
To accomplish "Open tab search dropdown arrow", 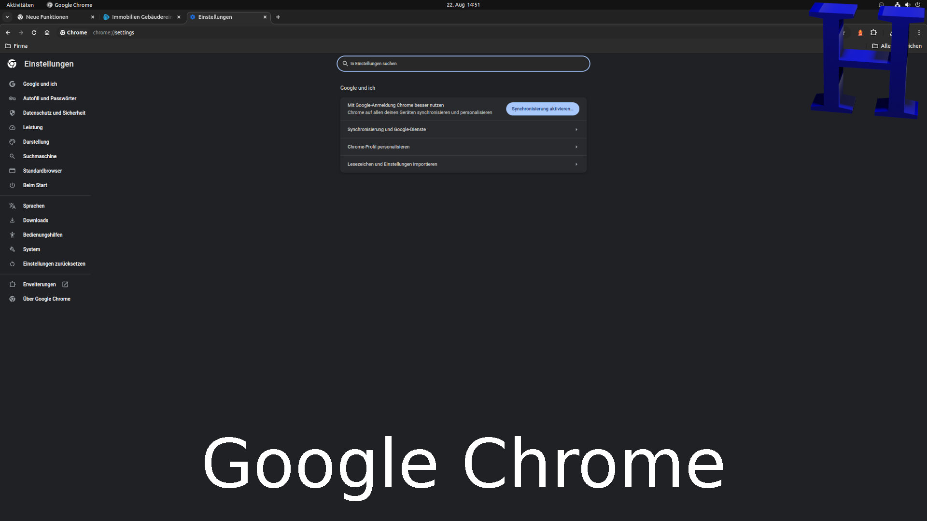I will (7, 17).
